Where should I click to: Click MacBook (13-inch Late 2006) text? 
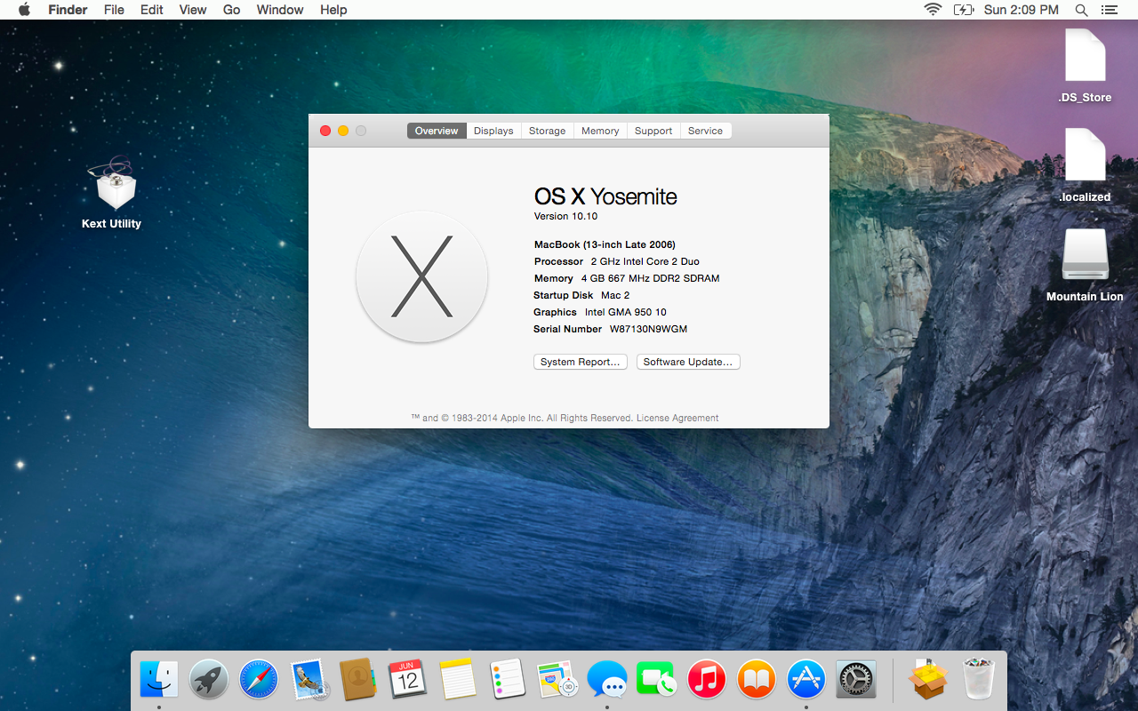[605, 244]
